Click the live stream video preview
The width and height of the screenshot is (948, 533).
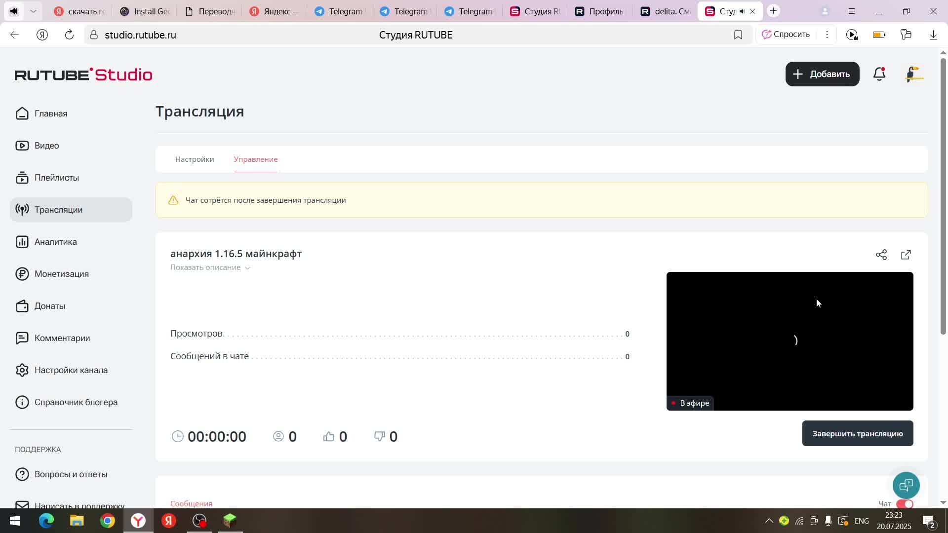(x=790, y=341)
